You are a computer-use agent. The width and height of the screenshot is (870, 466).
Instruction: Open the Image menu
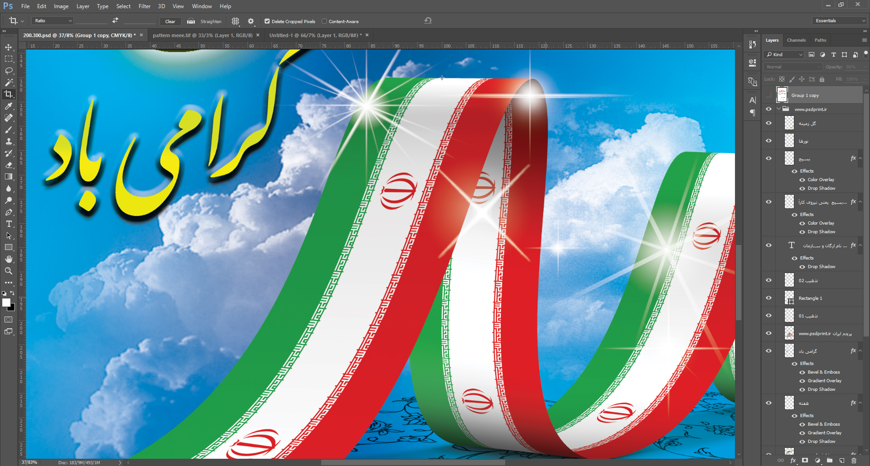point(61,6)
